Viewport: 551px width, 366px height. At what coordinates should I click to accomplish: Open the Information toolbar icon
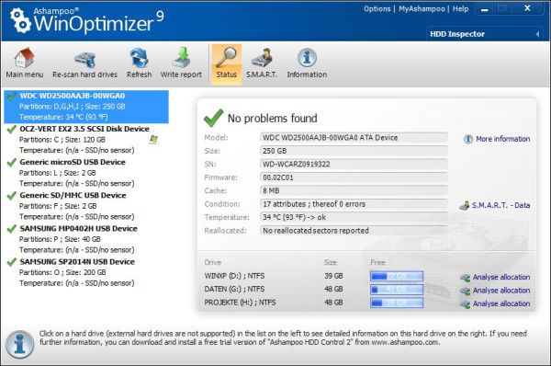[x=307, y=58]
